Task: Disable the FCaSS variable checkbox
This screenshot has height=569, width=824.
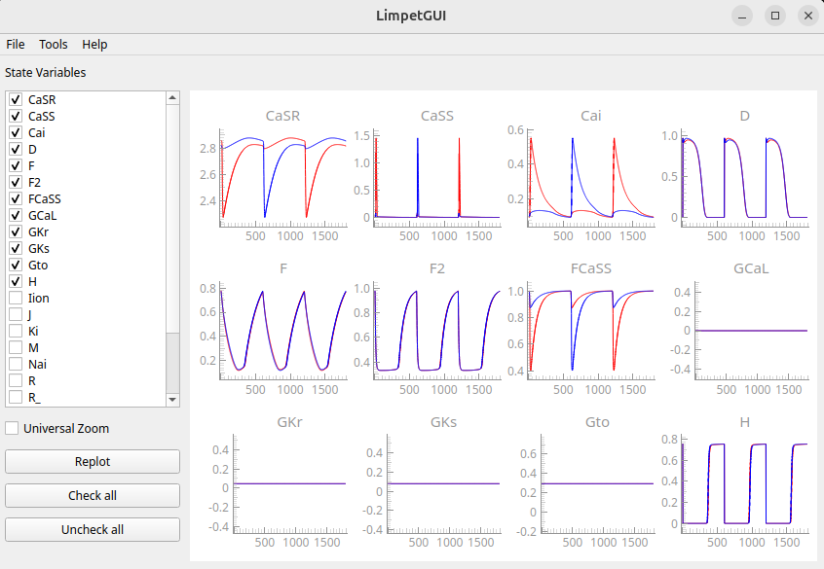Action: pyautogui.click(x=14, y=198)
